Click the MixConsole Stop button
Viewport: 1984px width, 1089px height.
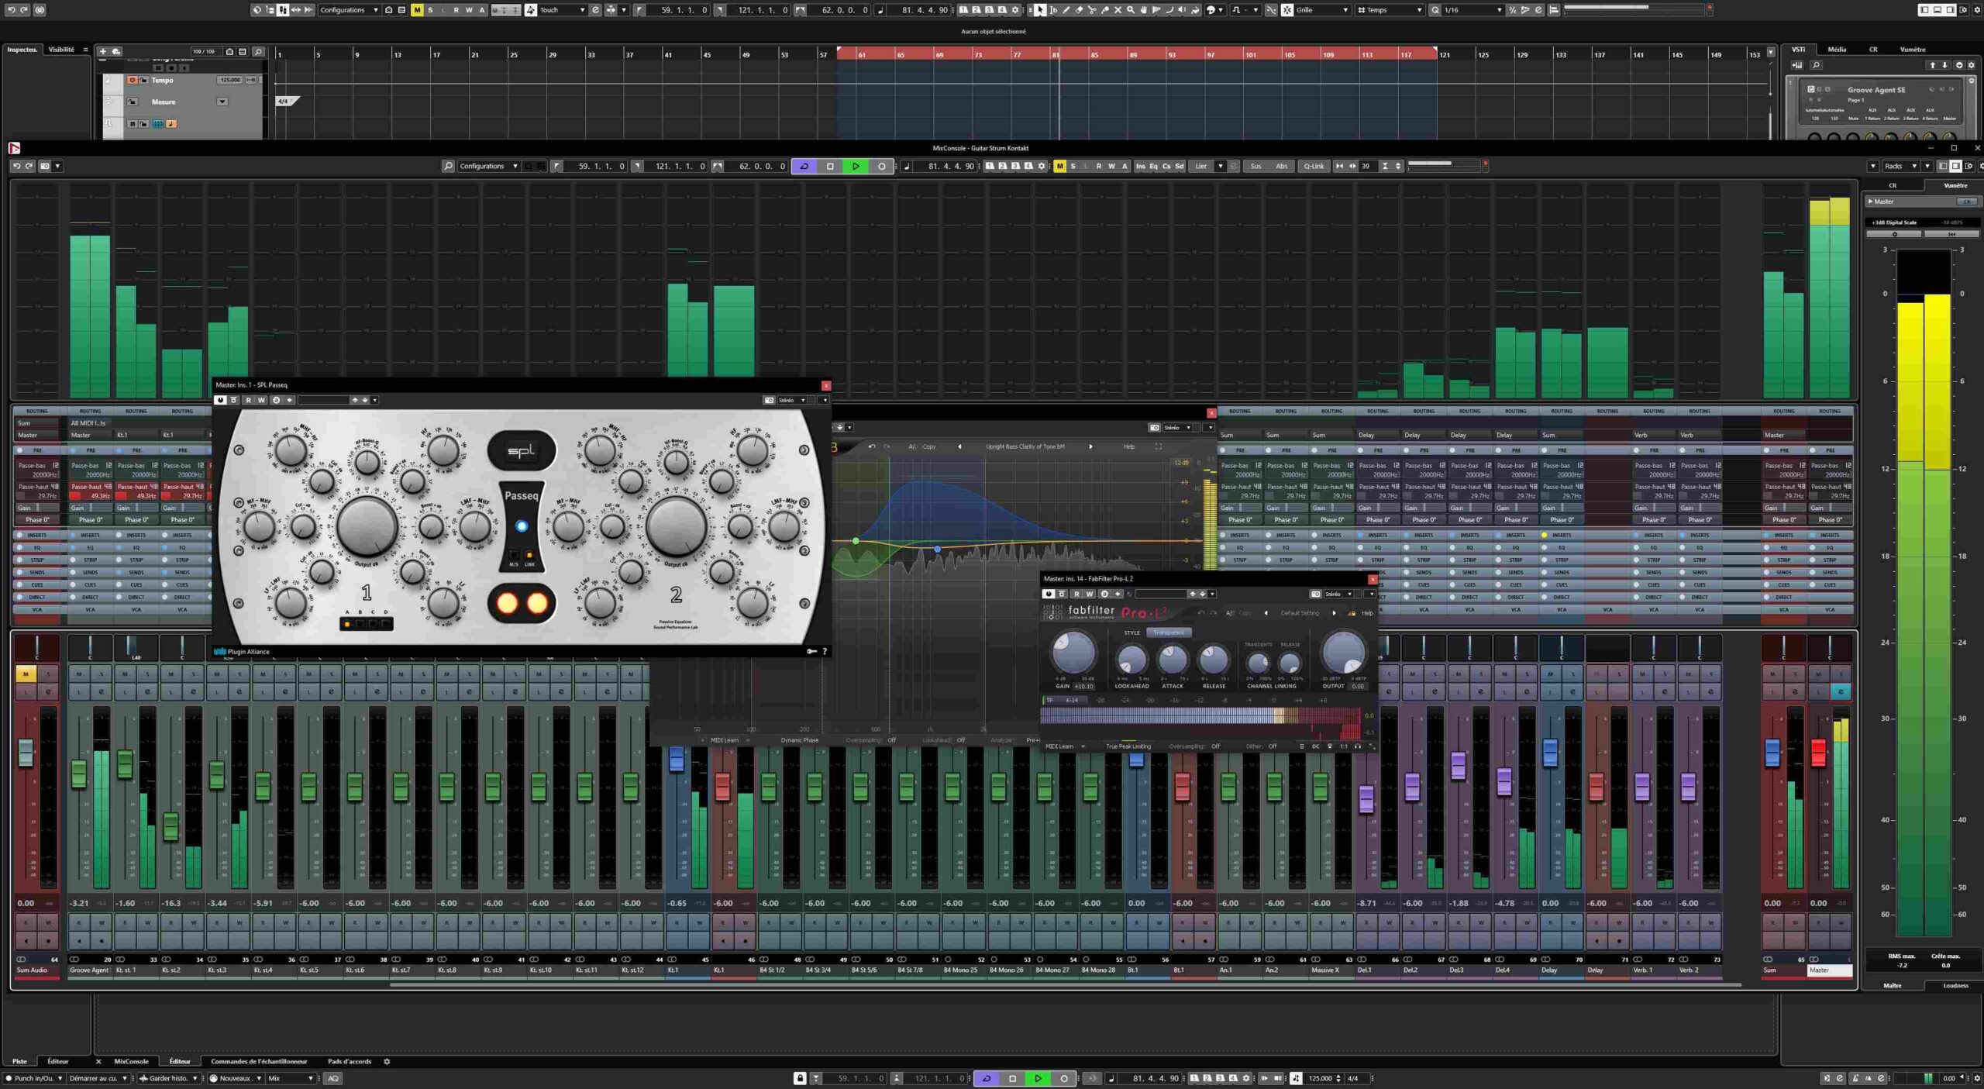830,166
